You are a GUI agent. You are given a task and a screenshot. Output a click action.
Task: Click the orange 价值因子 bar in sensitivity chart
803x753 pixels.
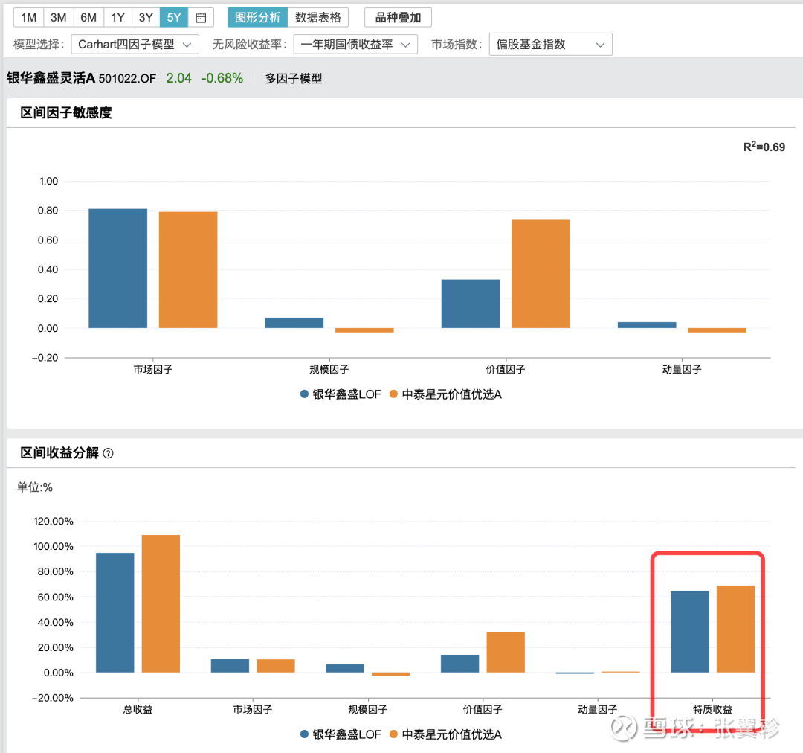pyautogui.click(x=541, y=273)
